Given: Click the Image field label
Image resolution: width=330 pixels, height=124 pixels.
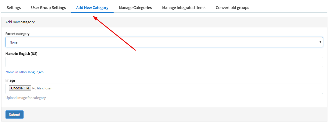Looking at the screenshot, I should pyautogui.click(x=10, y=80).
